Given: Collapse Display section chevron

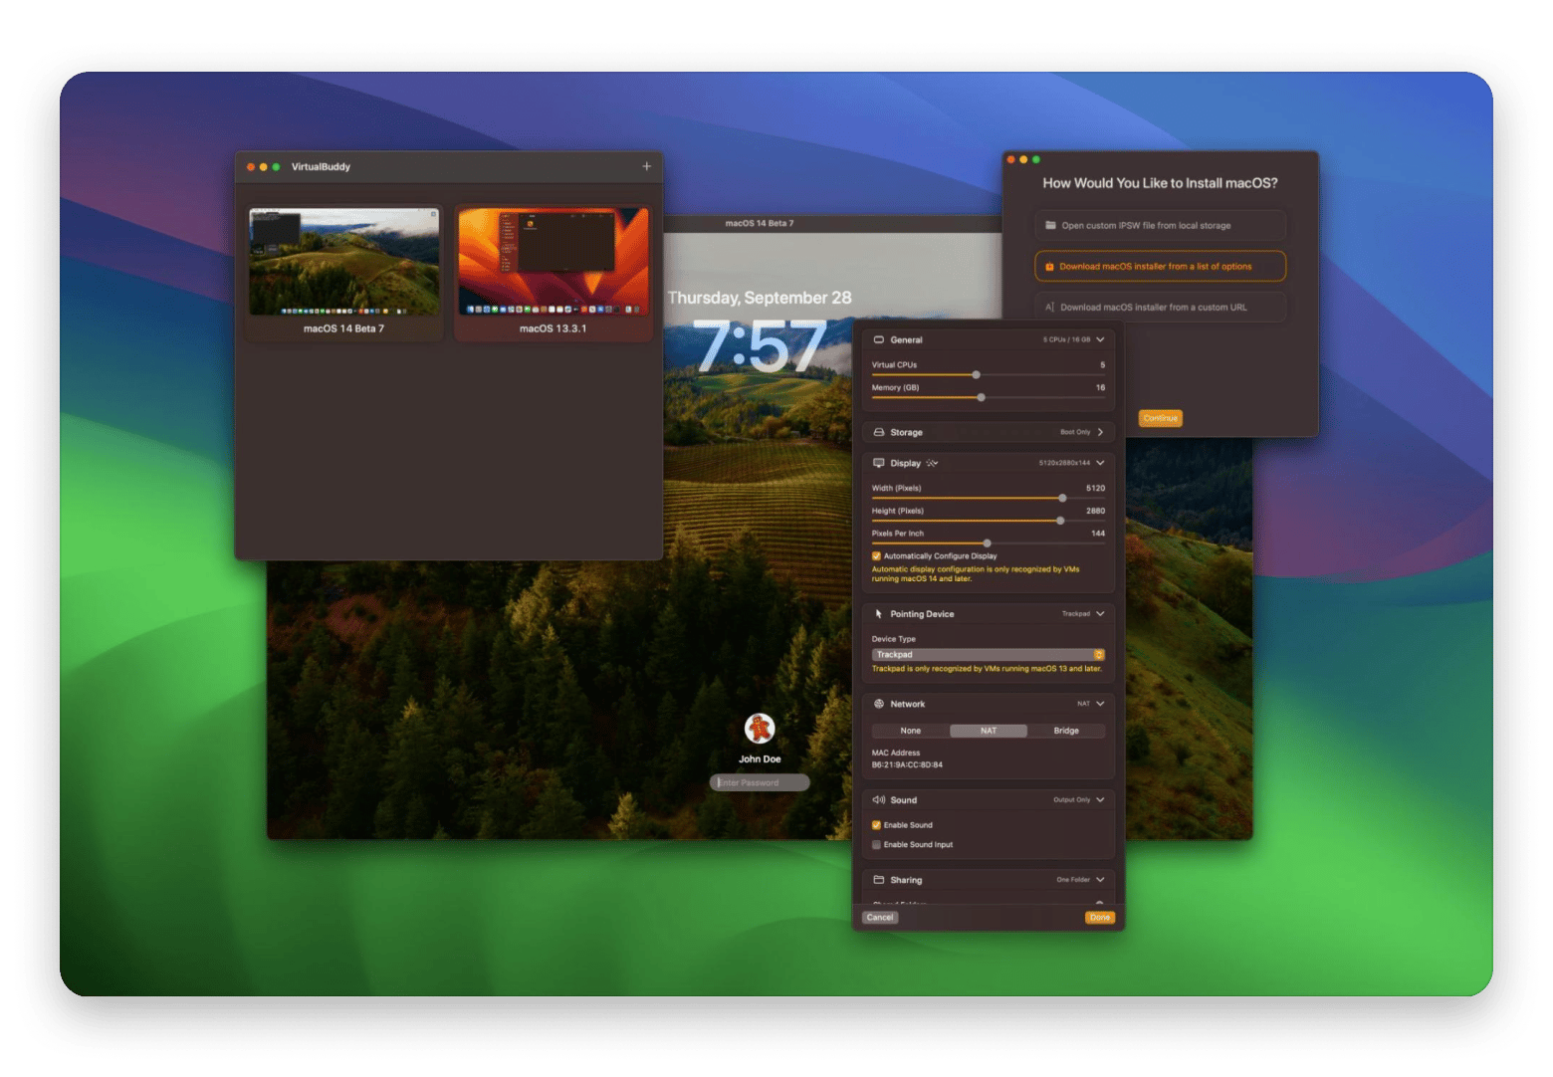Looking at the screenshot, I should [x=1100, y=463].
